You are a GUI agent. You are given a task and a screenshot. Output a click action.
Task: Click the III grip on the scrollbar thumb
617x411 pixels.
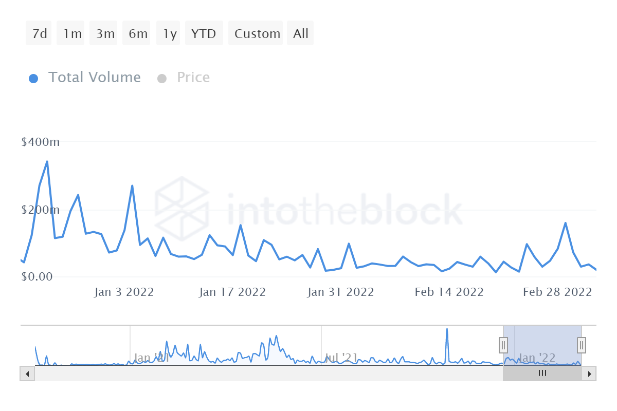(x=542, y=373)
